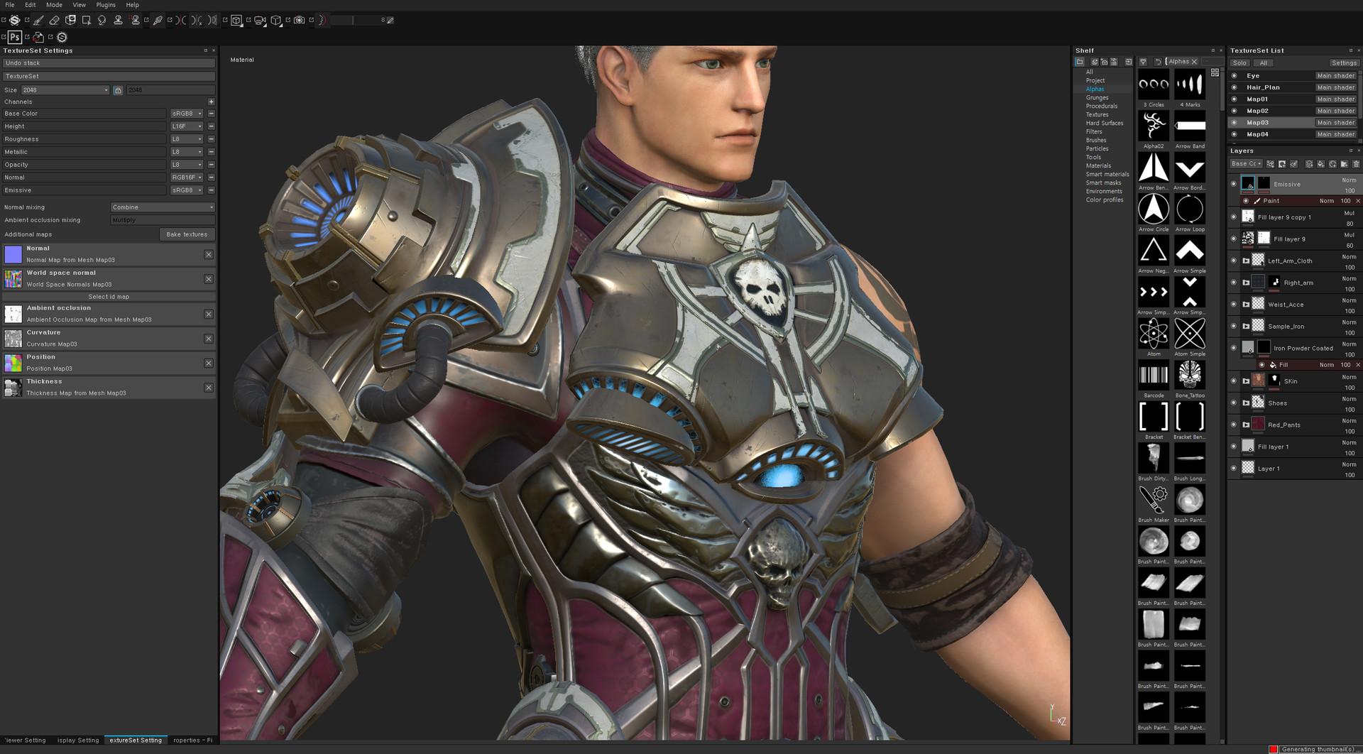Click the Solo button in TextureSet List

(x=1240, y=63)
